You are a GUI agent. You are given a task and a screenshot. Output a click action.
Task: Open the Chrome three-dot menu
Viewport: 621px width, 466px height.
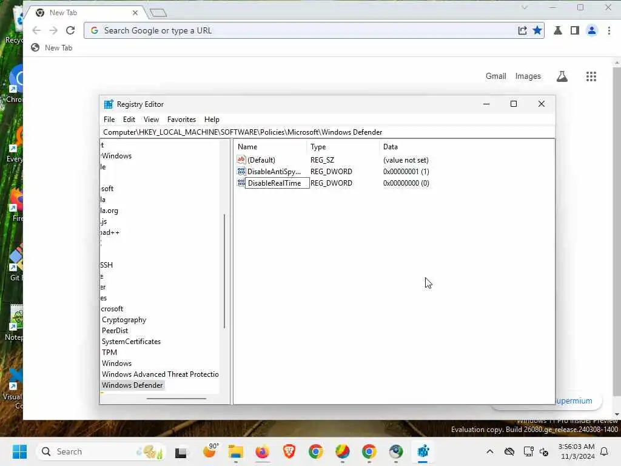[609, 30]
